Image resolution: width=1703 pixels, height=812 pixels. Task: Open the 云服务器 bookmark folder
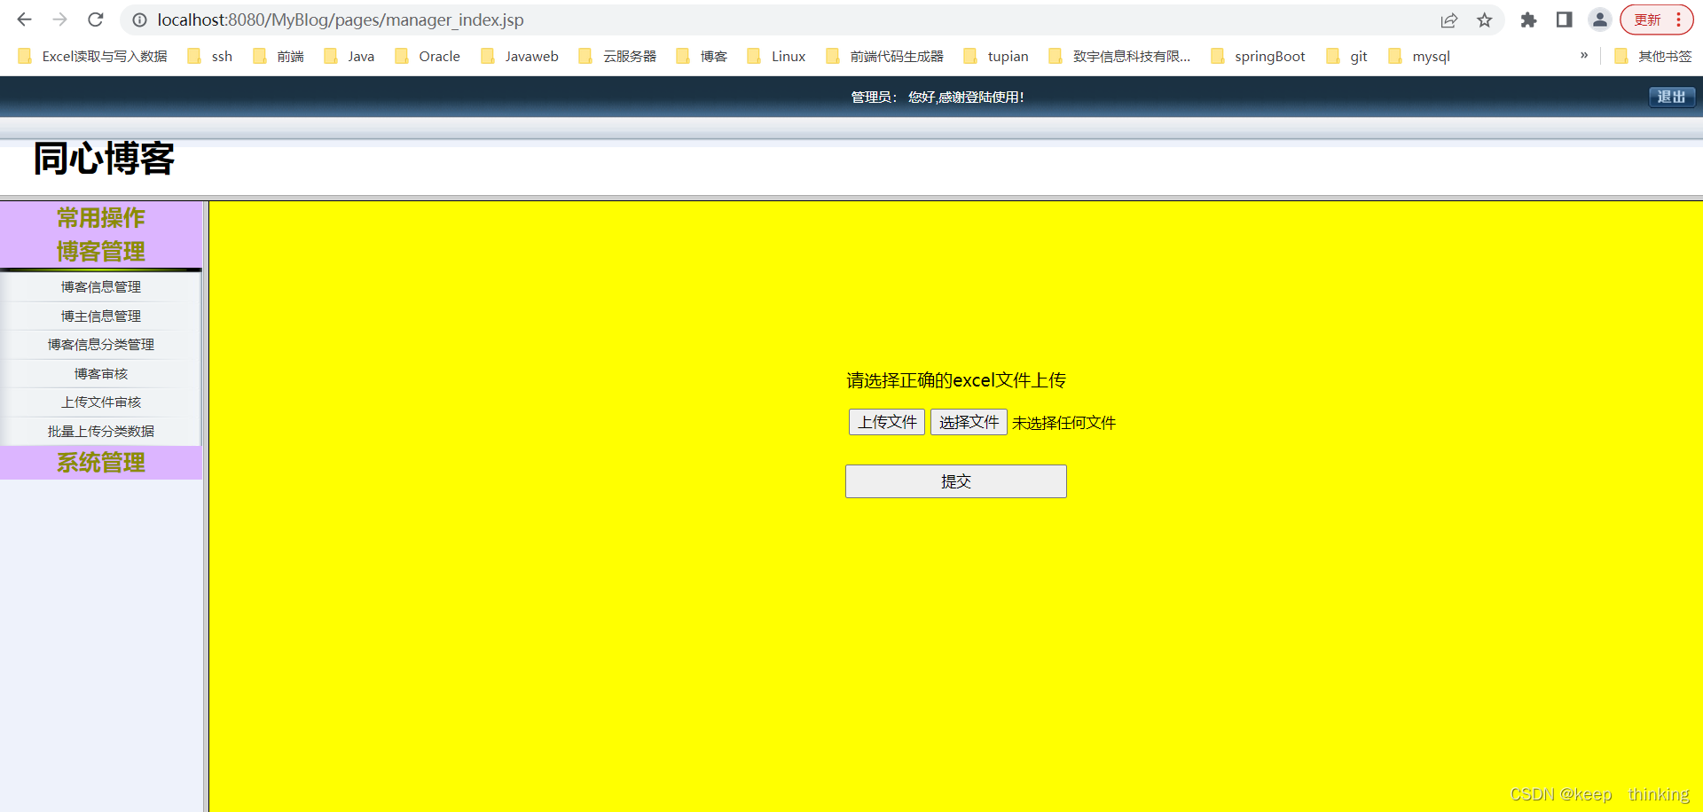click(x=617, y=56)
